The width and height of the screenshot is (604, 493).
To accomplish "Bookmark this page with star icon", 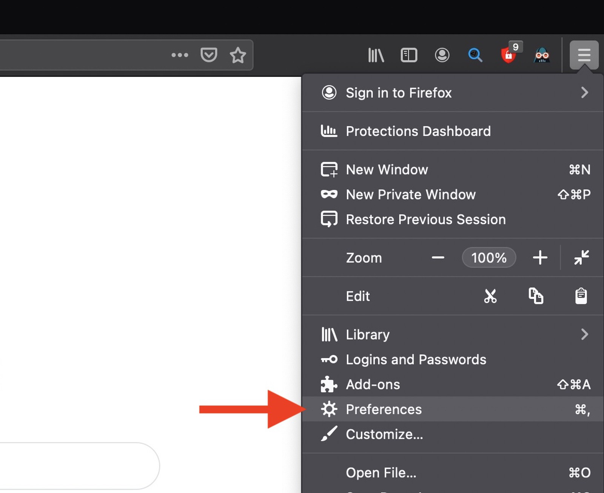I will click(238, 55).
